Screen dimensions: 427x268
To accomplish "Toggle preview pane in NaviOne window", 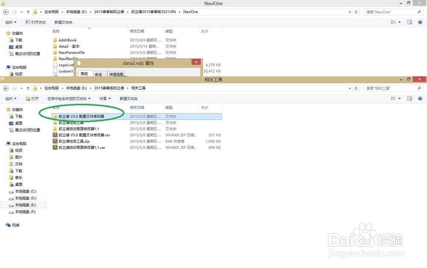I will pos(409,22).
